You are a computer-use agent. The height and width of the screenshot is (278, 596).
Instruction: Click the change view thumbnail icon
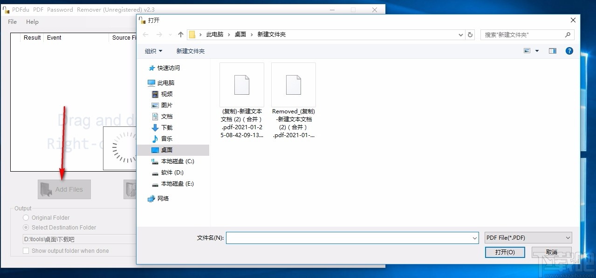pos(528,51)
